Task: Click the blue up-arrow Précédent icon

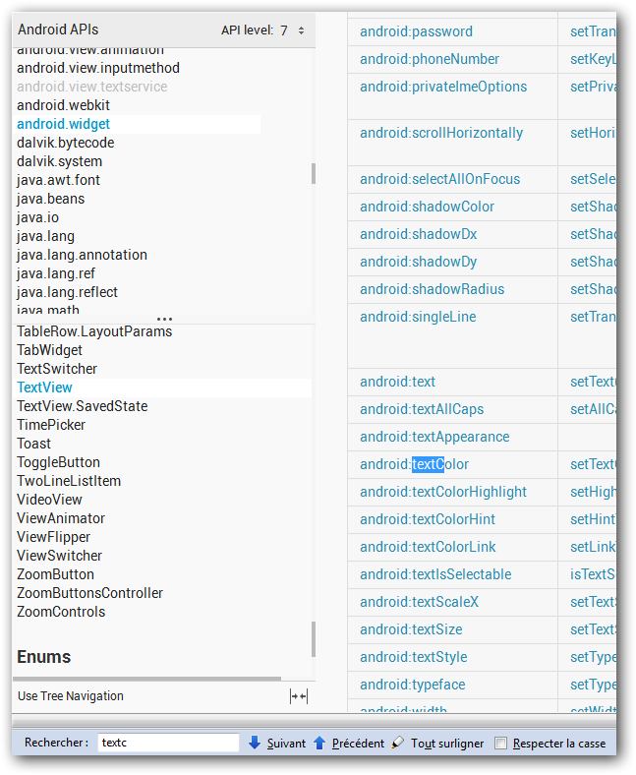Action: pos(319,744)
